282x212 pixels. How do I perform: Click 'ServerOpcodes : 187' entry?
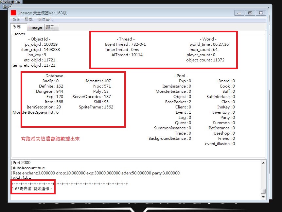click(92, 97)
